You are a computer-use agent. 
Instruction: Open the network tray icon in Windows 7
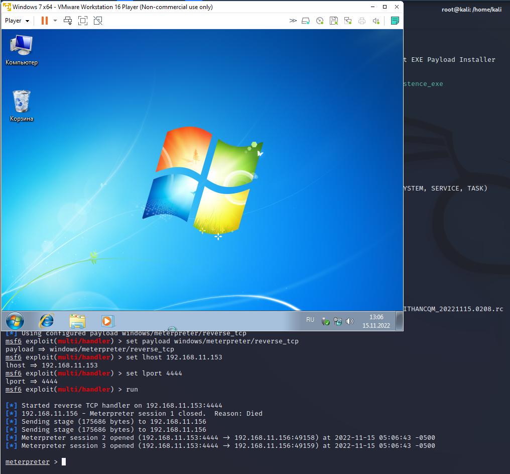[338, 322]
